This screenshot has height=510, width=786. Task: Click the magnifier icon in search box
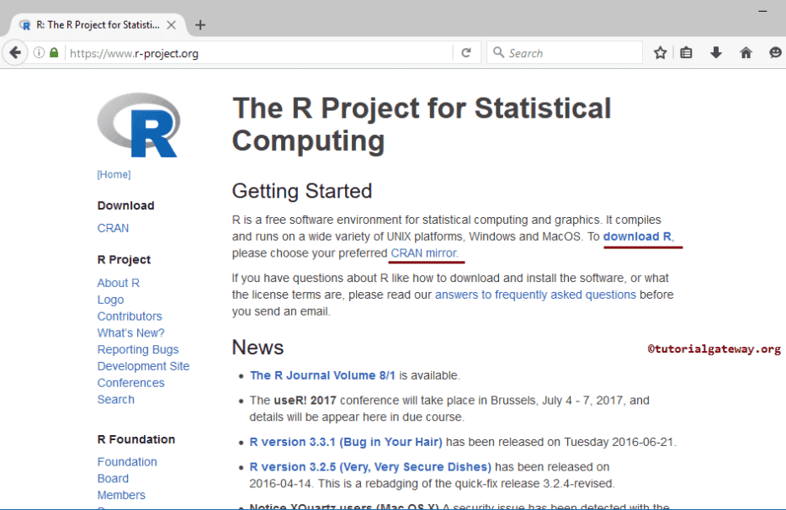[x=498, y=53]
